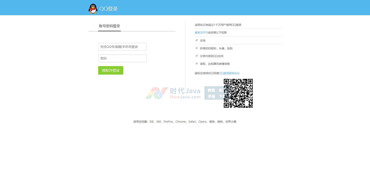Click the 适用浏览器 footer text

coord(185,121)
